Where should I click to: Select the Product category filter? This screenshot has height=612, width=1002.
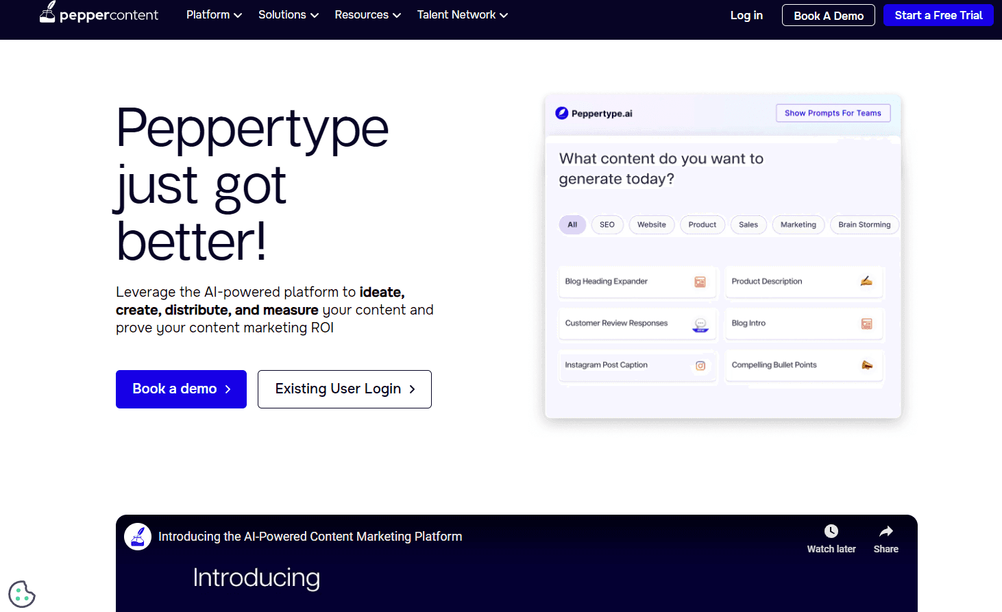pyautogui.click(x=702, y=225)
